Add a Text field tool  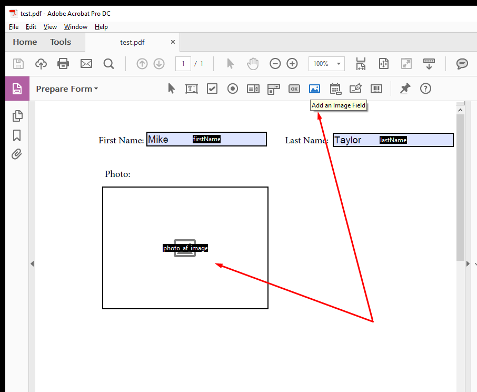tap(192, 89)
